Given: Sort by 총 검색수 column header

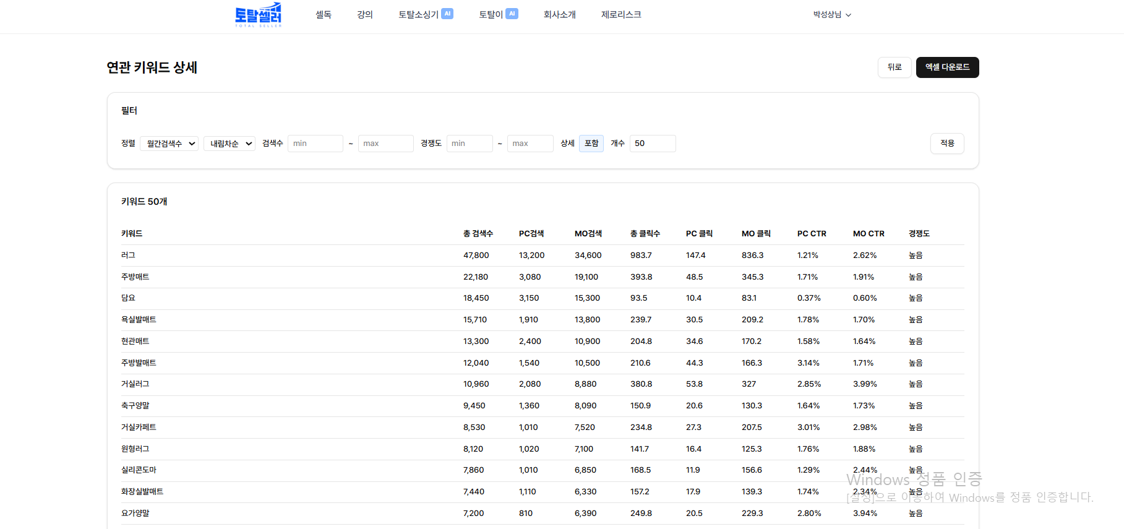Looking at the screenshot, I should pyautogui.click(x=478, y=234).
